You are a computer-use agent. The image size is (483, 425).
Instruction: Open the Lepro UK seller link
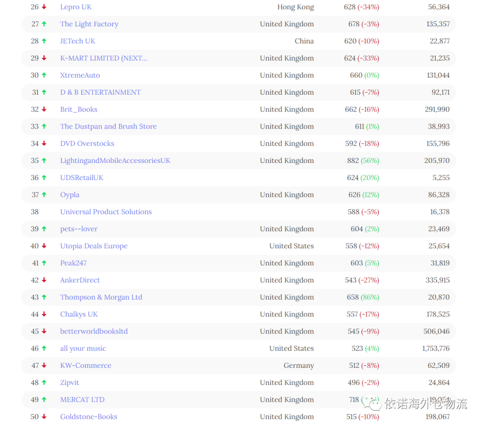76,7
